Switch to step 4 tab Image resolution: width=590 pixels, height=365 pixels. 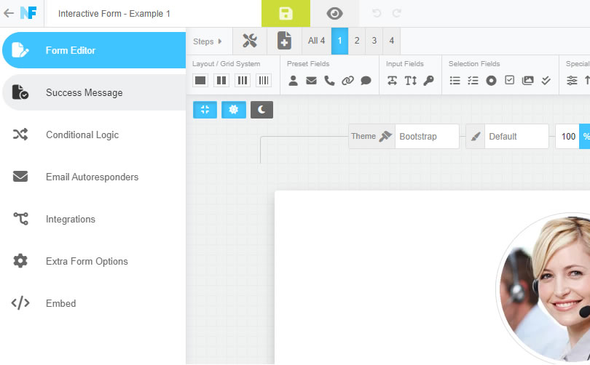point(391,41)
